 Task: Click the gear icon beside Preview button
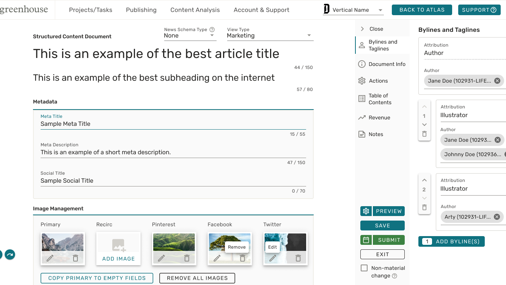(366, 211)
